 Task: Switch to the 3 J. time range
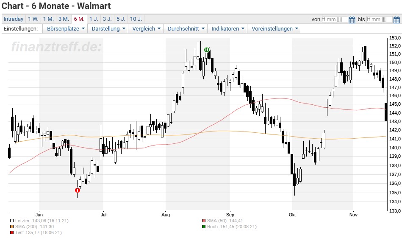(107, 19)
